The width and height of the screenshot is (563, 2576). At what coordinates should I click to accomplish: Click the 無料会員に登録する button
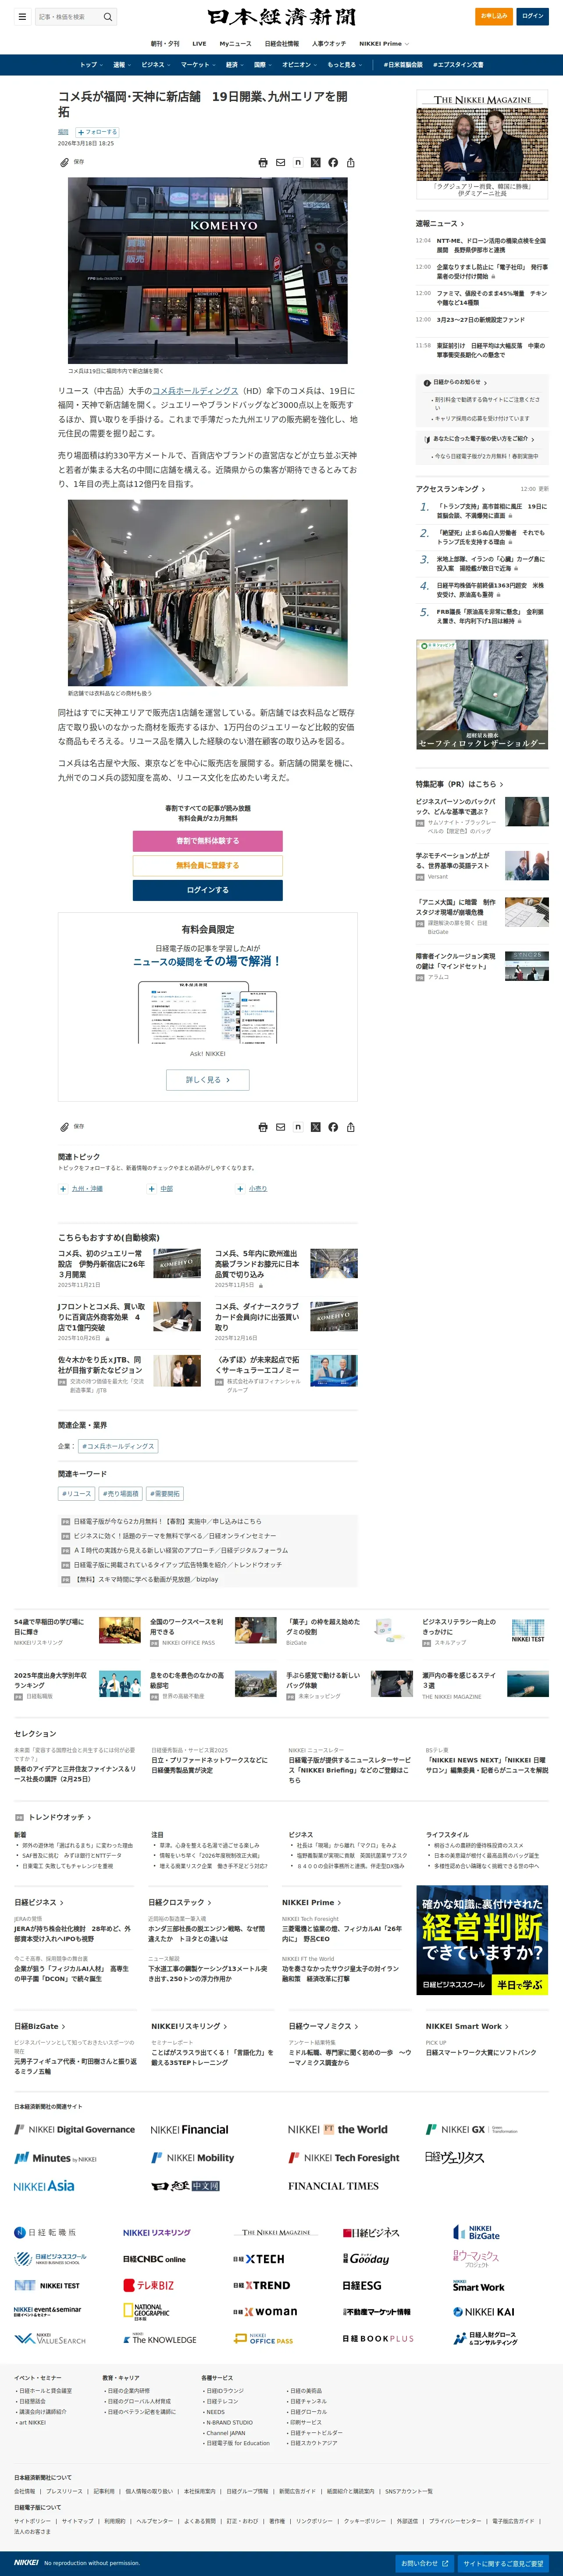point(208,866)
